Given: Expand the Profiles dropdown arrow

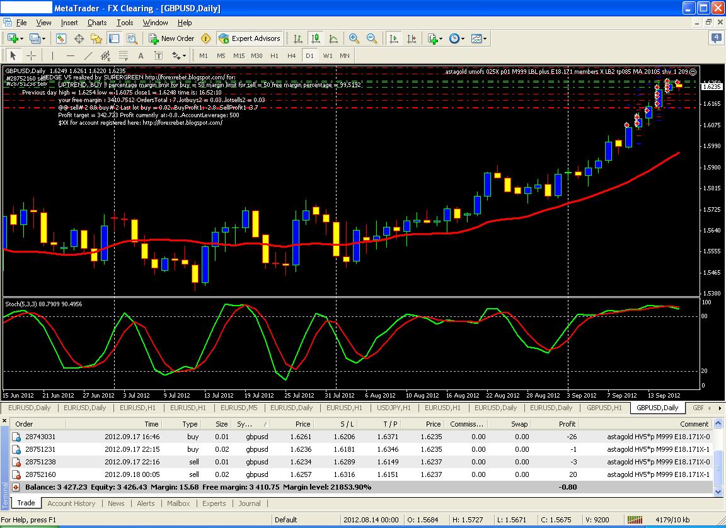Looking at the screenshot, I should pos(43,39).
